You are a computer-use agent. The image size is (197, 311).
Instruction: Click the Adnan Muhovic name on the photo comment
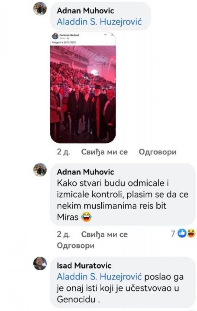coord(85,10)
